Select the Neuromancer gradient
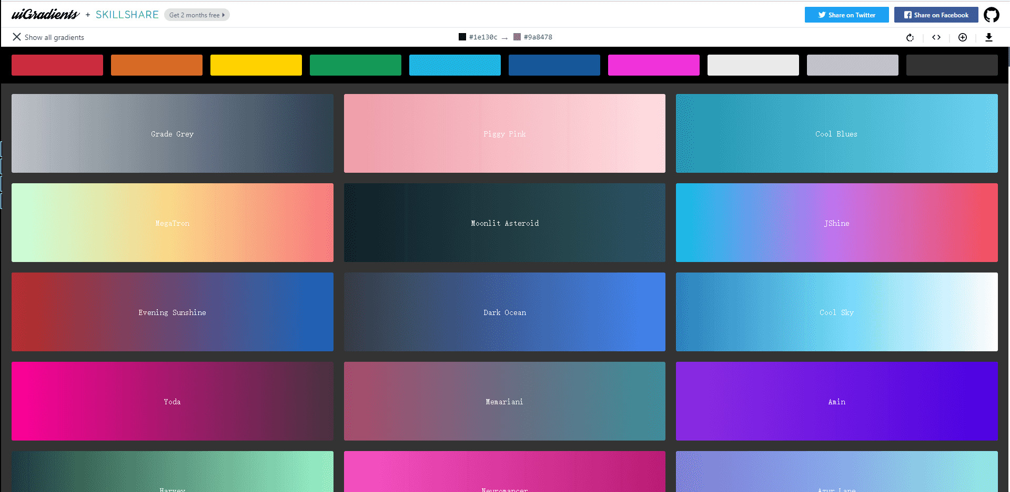The width and height of the screenshot is (1010, 492). tap(504, 472)
